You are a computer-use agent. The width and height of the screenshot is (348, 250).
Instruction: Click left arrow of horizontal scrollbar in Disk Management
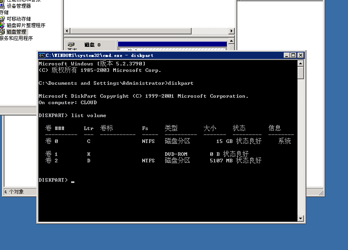(x=67, y=31)
